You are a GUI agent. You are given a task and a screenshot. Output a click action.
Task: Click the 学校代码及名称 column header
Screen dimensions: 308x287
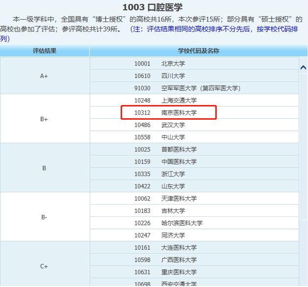click(199, 51)
